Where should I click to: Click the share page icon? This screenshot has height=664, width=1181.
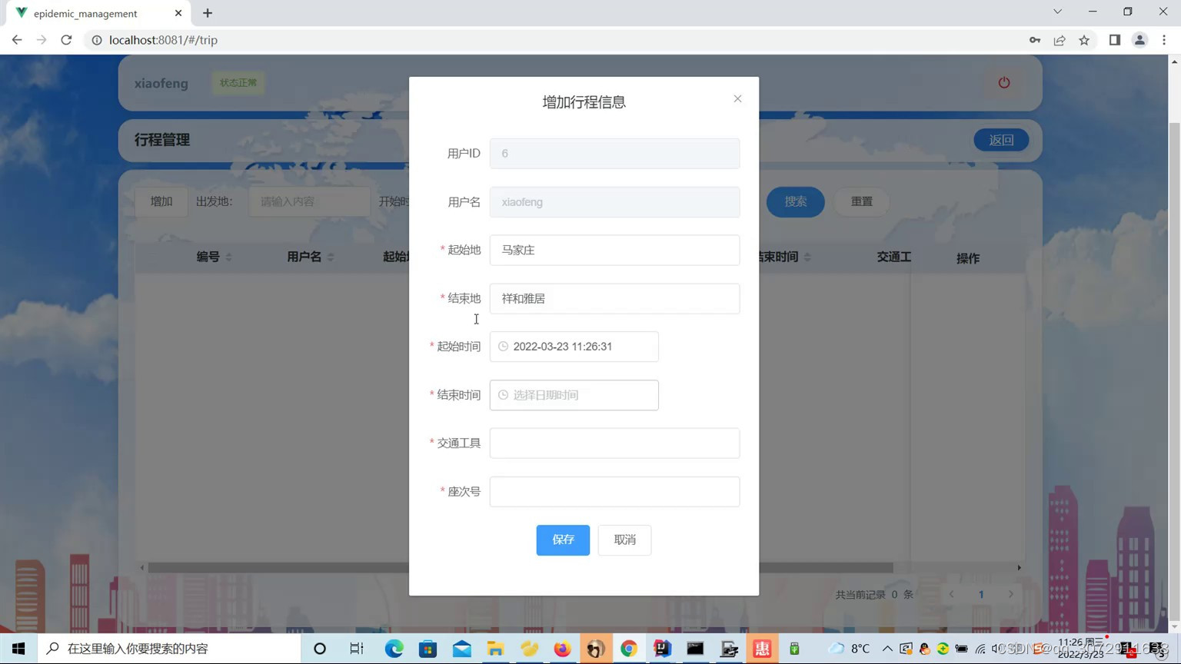coord(1060,40)
